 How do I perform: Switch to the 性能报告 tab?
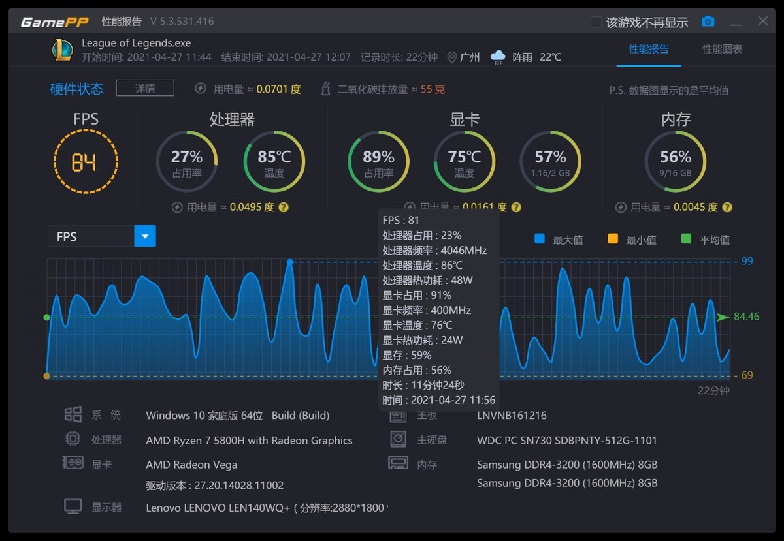click(x=649, y=49)
